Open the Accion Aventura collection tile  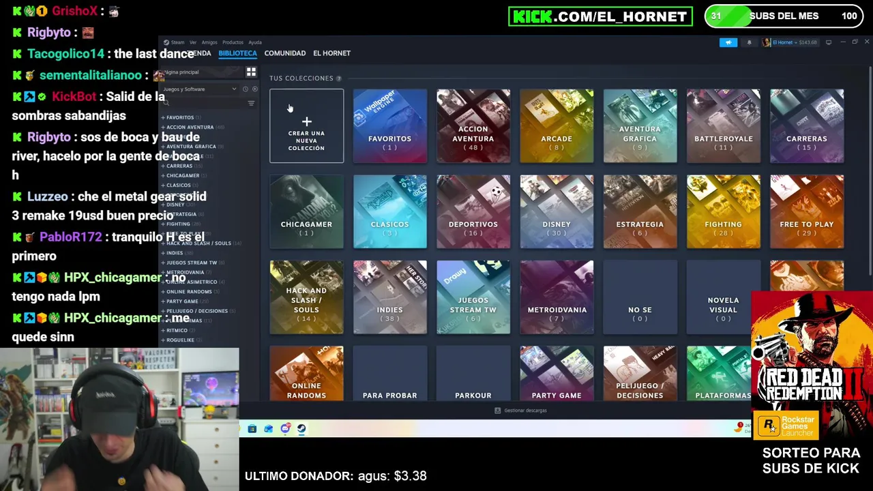(x=473, y=126)
